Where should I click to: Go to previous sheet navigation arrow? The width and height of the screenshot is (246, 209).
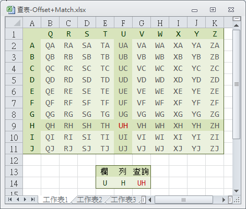pyautogui.click(x=18, y=200)
